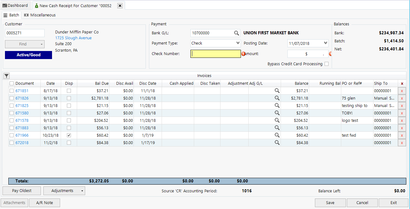The image size is (410, 209).
Task: Select the Batch tab
Action: pos(11,15)
